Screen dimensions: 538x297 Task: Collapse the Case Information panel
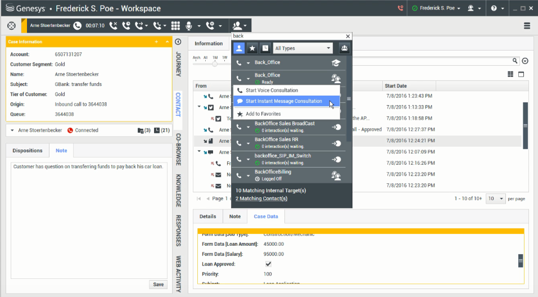[x=167, y=42]
